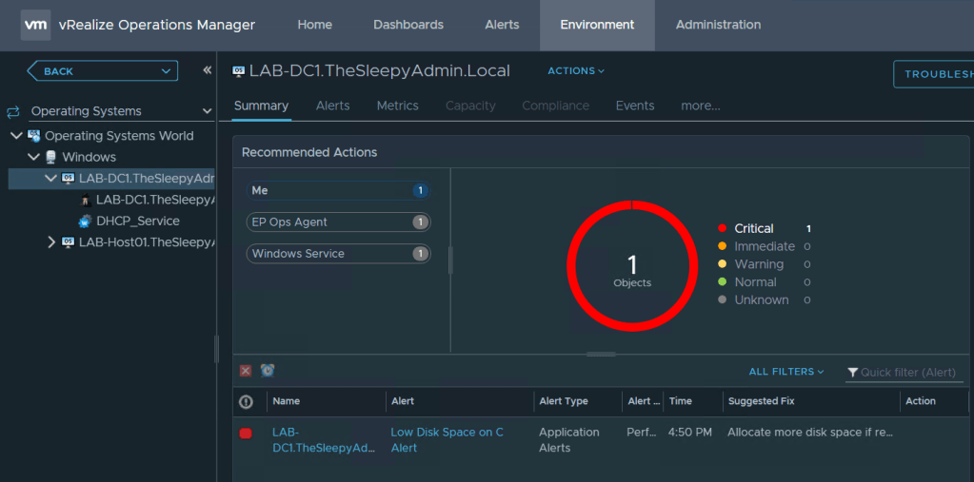This screenshot has height=482, width=974.
Task: Switch to the Metrics tab
Action: 397,106
